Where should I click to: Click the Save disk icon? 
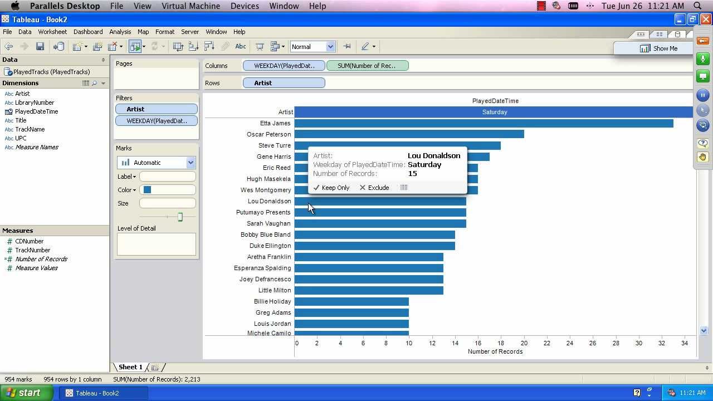click(x=40, y=47)
